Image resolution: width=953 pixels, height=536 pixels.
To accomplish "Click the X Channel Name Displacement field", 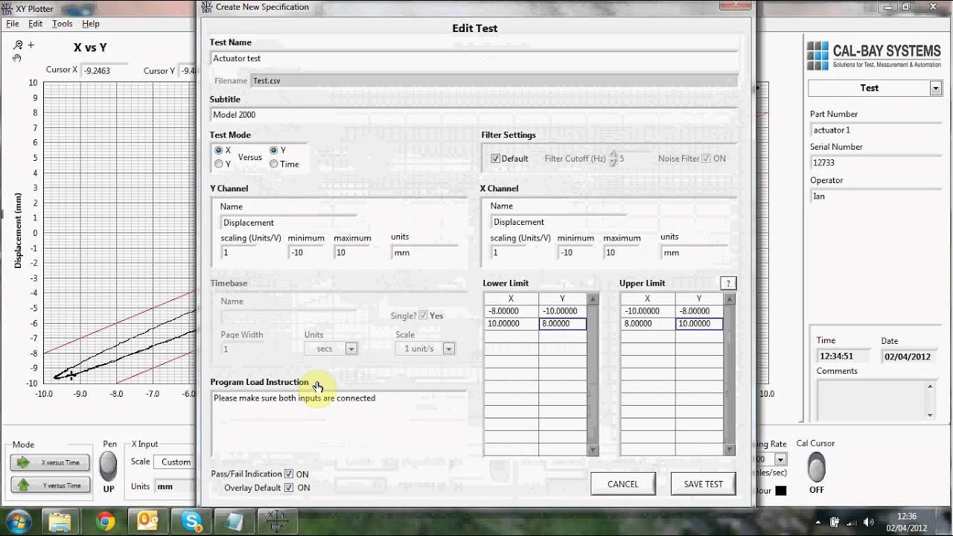I will pos(558,222).
